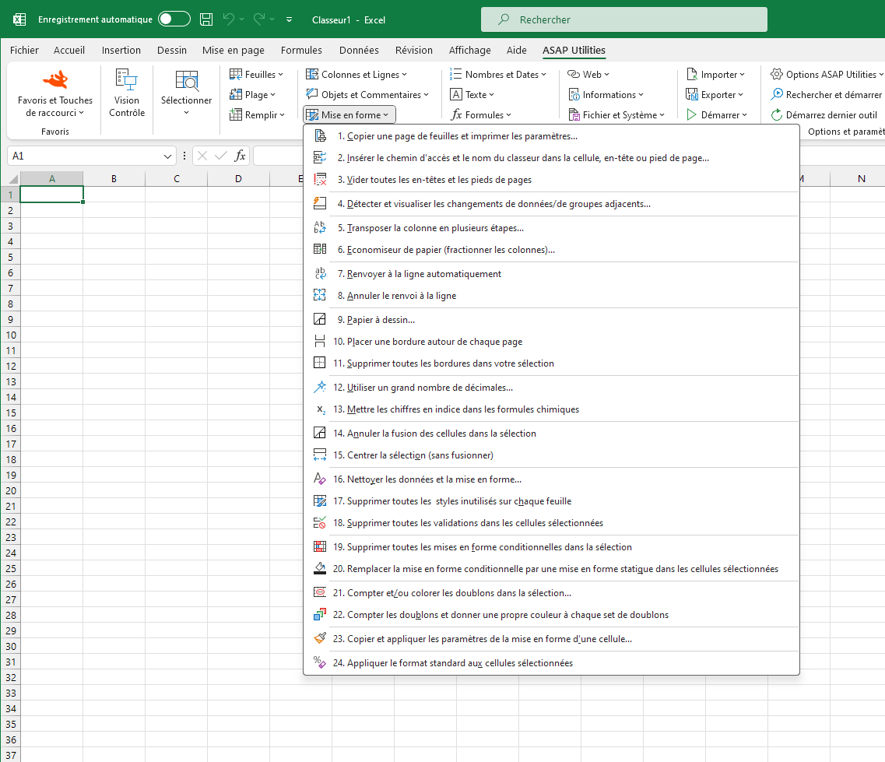
Task: Select column C header
Action: [176, 179]
